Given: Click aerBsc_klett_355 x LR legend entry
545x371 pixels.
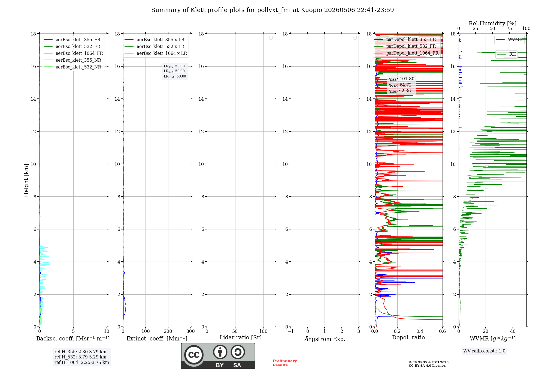Looking at the screenshot, I should click(155, 40).
